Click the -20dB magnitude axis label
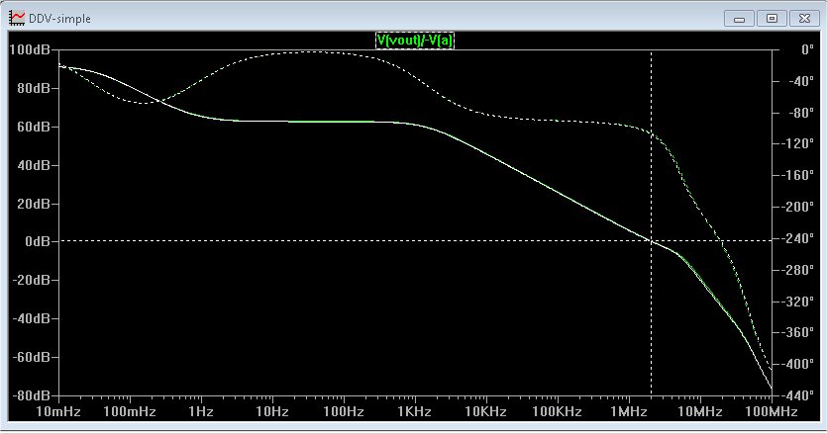The height and width of the screenshot is (434, 827). pos(31,280)
